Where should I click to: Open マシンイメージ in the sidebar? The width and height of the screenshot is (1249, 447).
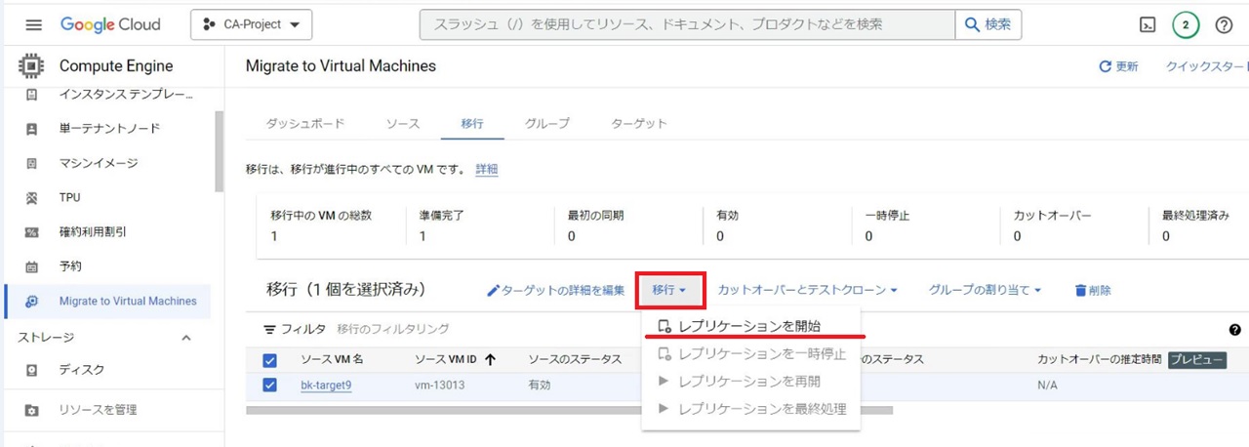[x=99, y=163]
